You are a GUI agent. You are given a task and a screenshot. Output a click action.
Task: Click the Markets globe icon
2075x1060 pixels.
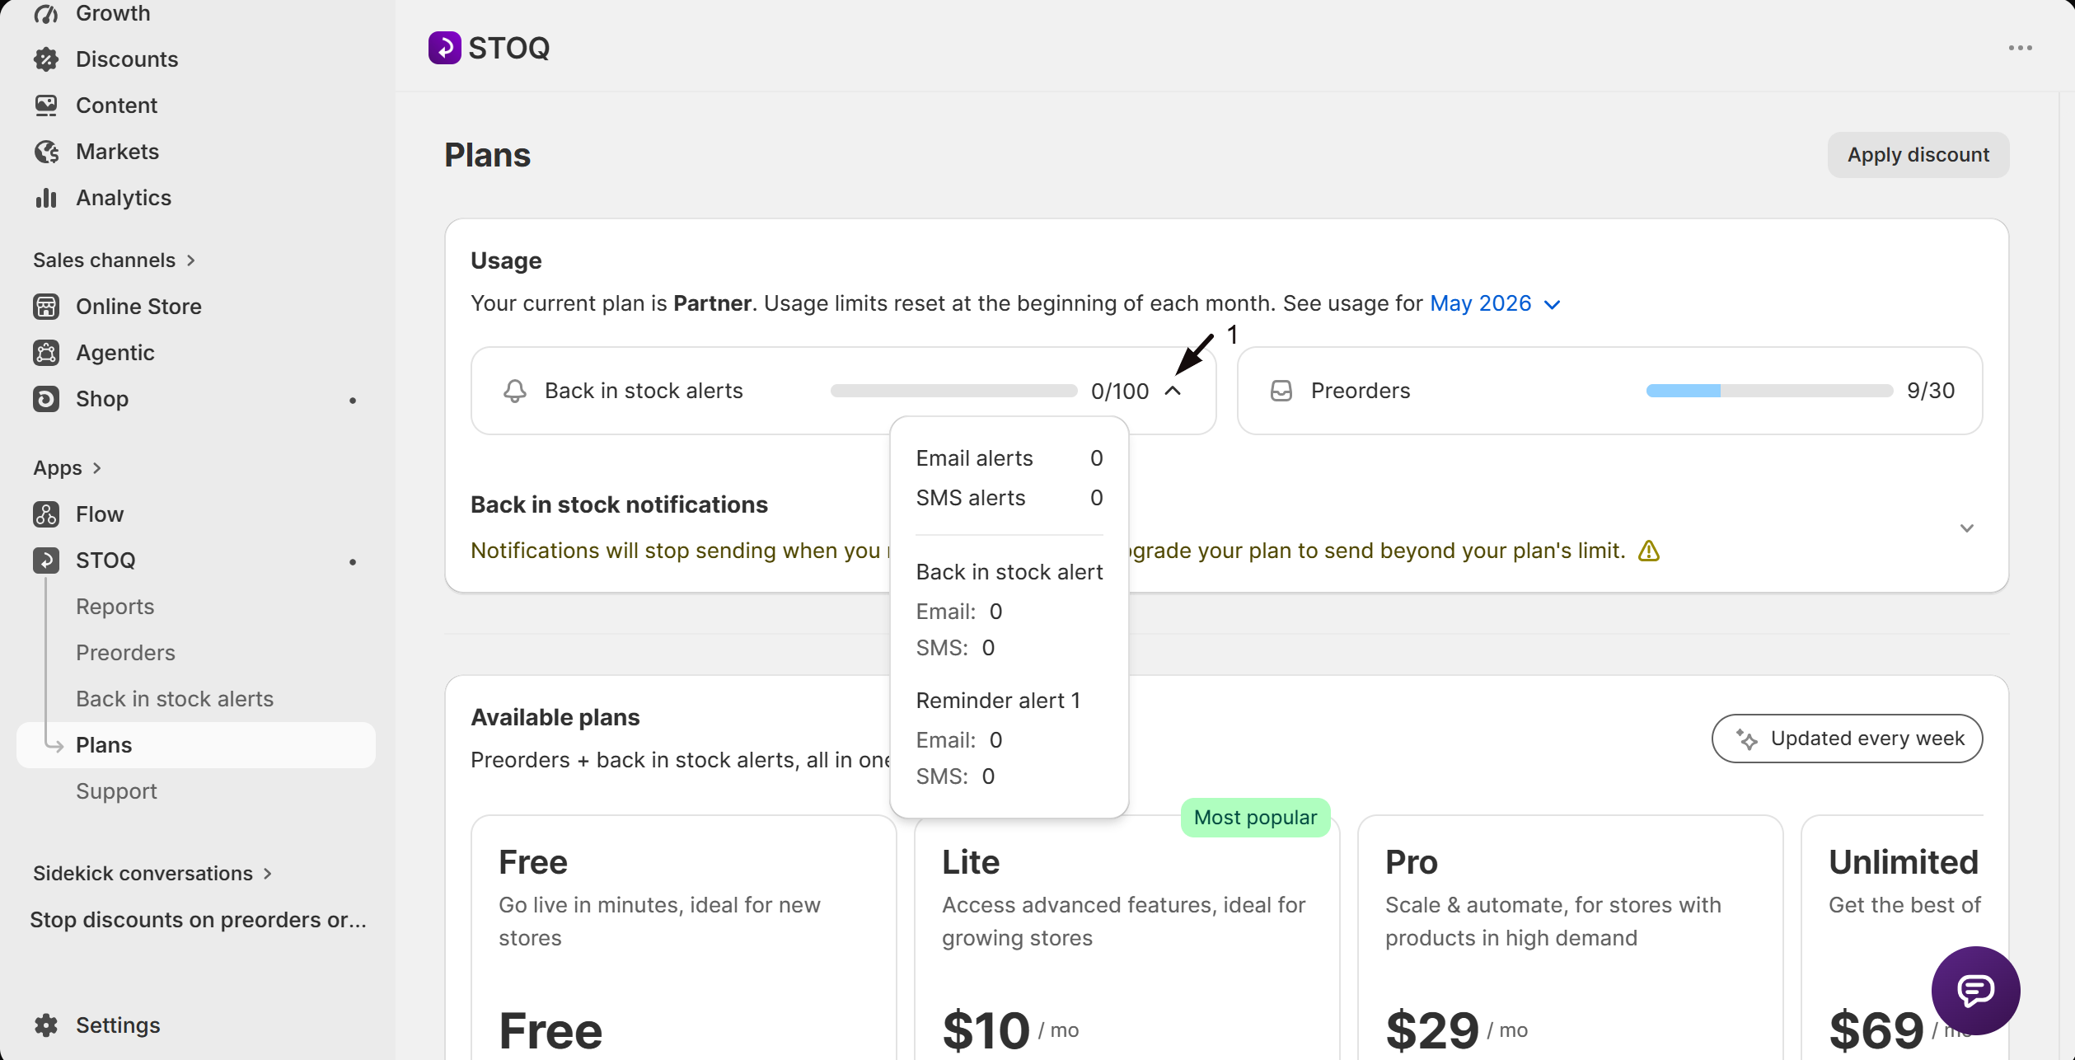click(x=46, y=152)
